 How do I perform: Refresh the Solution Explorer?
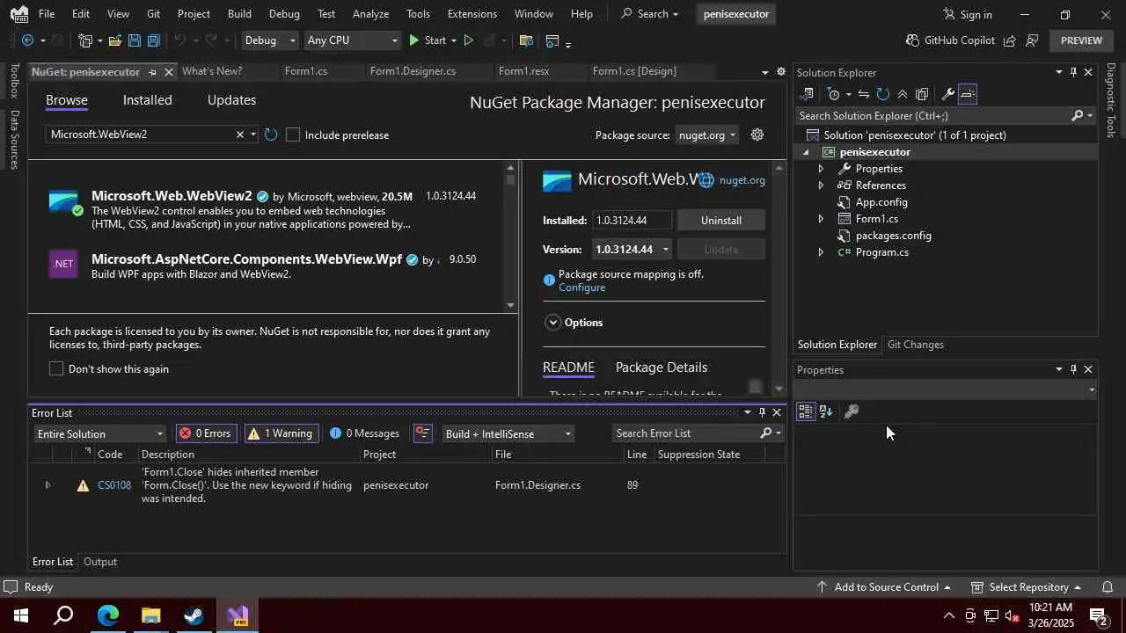(883, 94)
